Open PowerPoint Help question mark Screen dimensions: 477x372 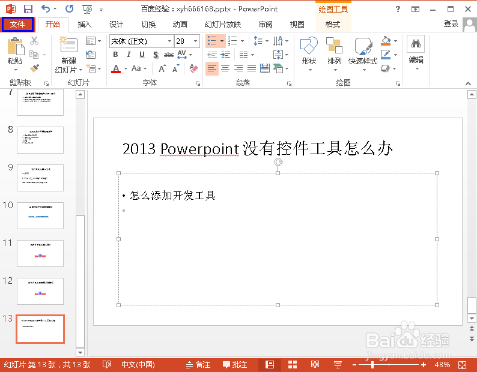(x=398, y=9)
